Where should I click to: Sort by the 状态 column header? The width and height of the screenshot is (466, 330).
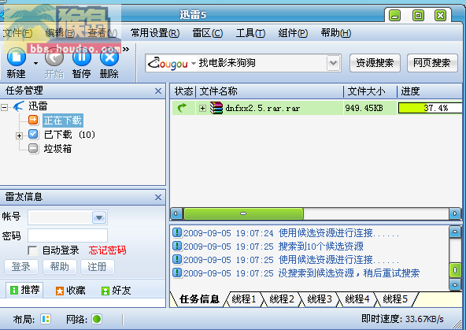coord(183,91)
